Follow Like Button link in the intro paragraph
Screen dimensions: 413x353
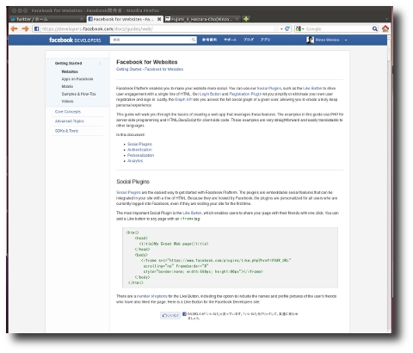click(312, 89)
